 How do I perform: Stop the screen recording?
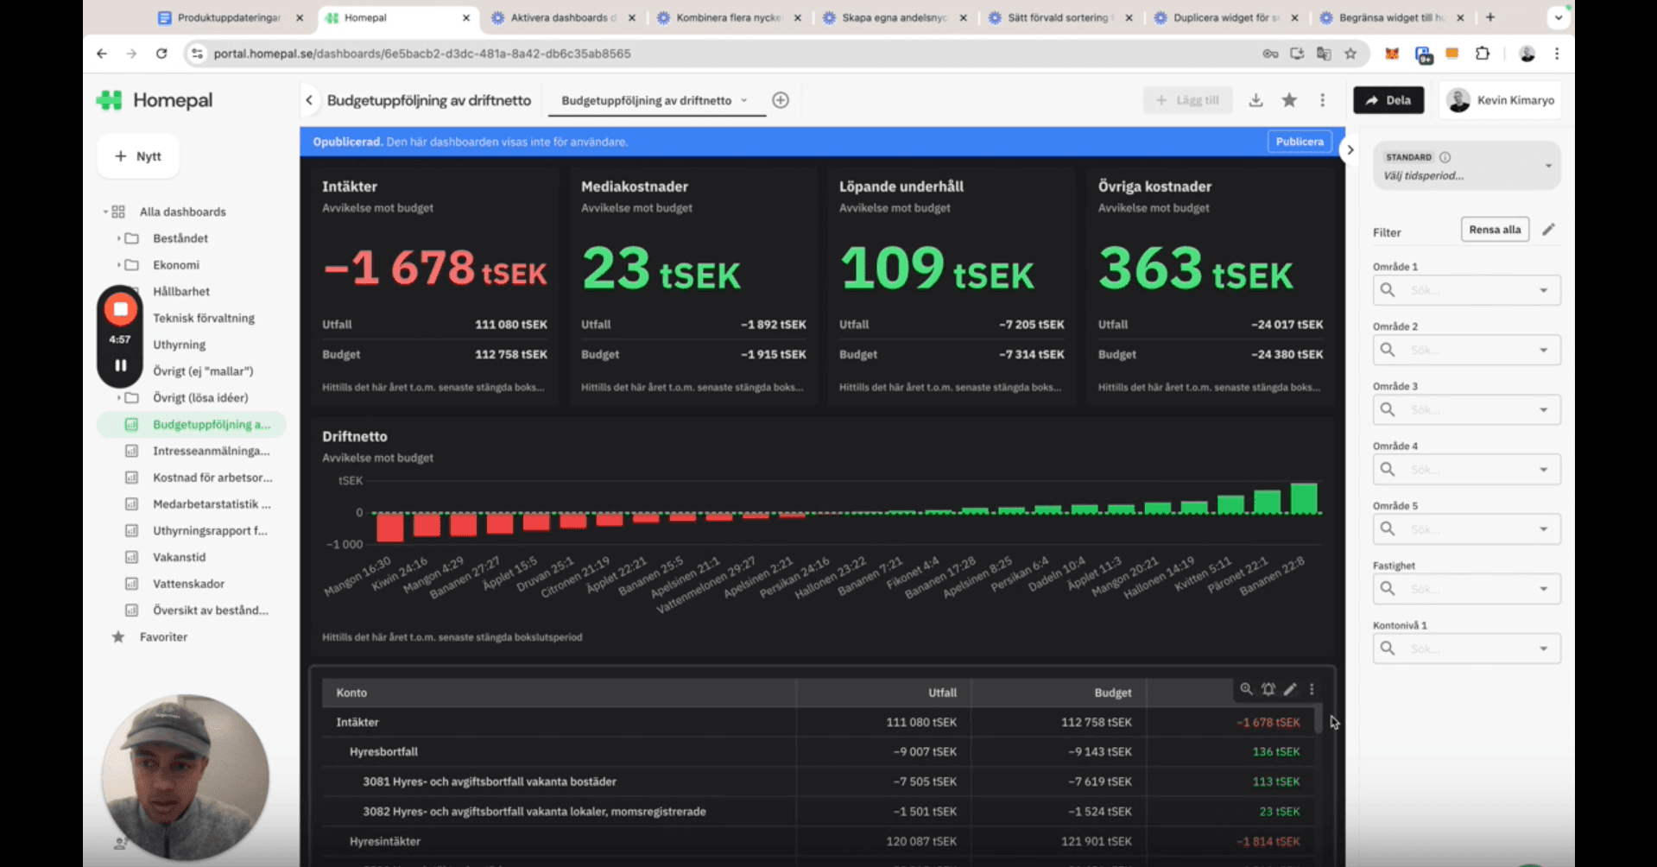121,309
